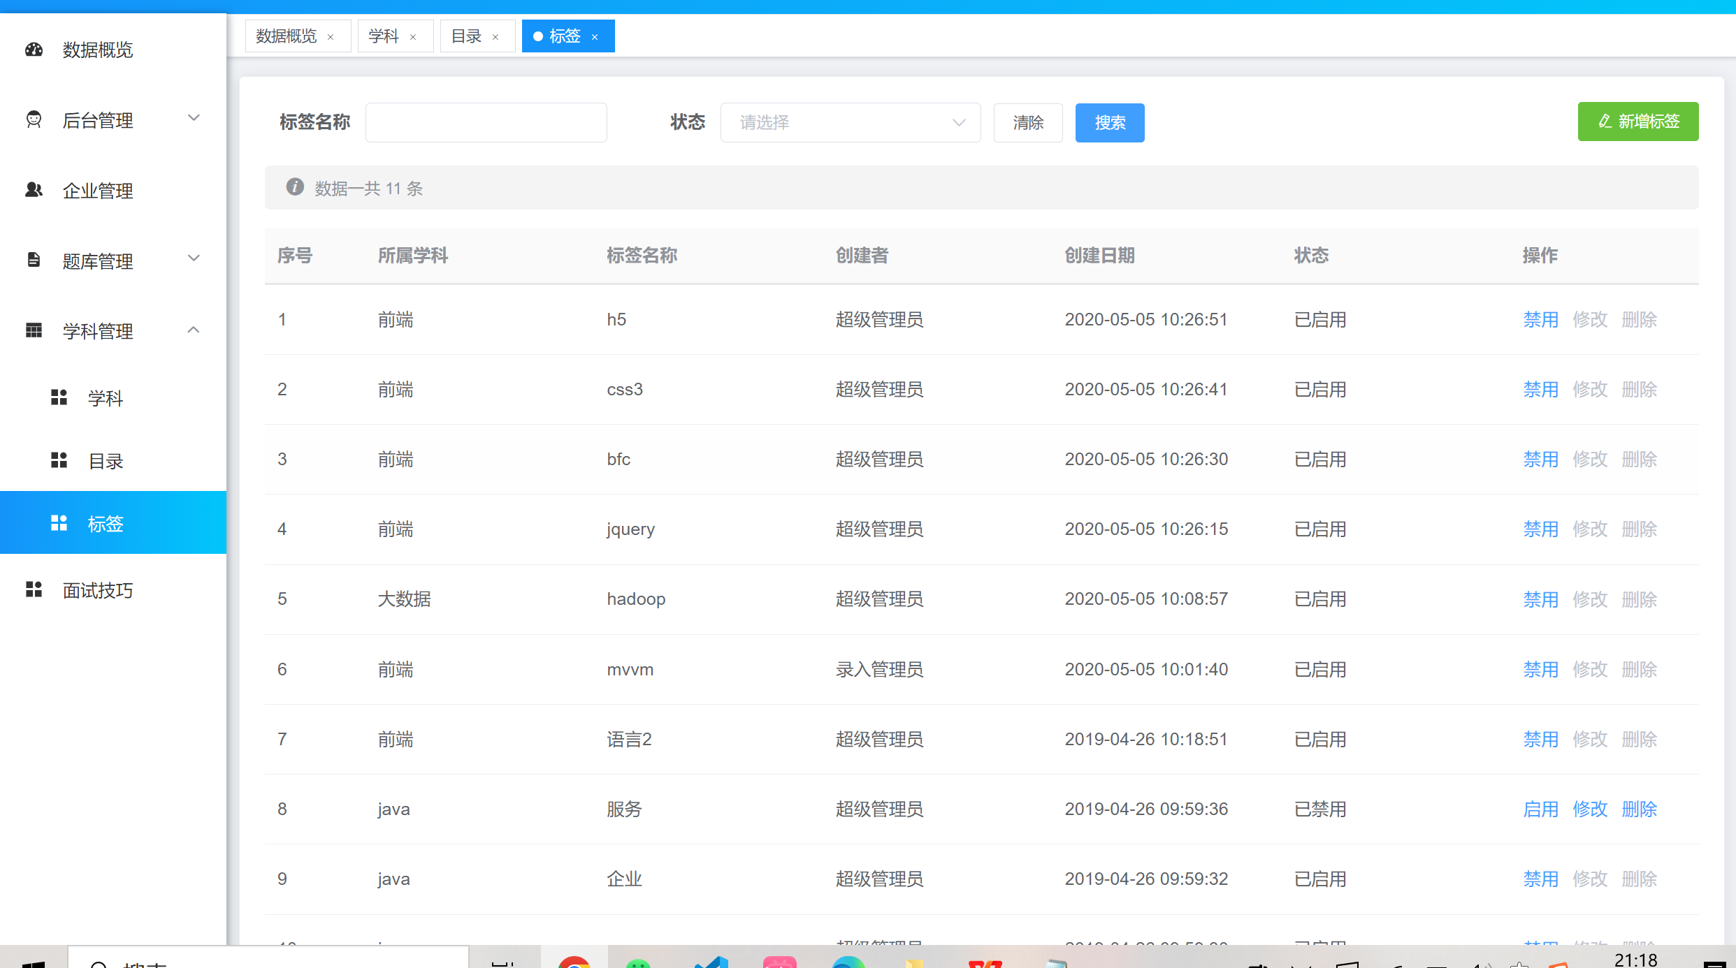Click 禁用 for the hadoop row

pos(1541,599)
